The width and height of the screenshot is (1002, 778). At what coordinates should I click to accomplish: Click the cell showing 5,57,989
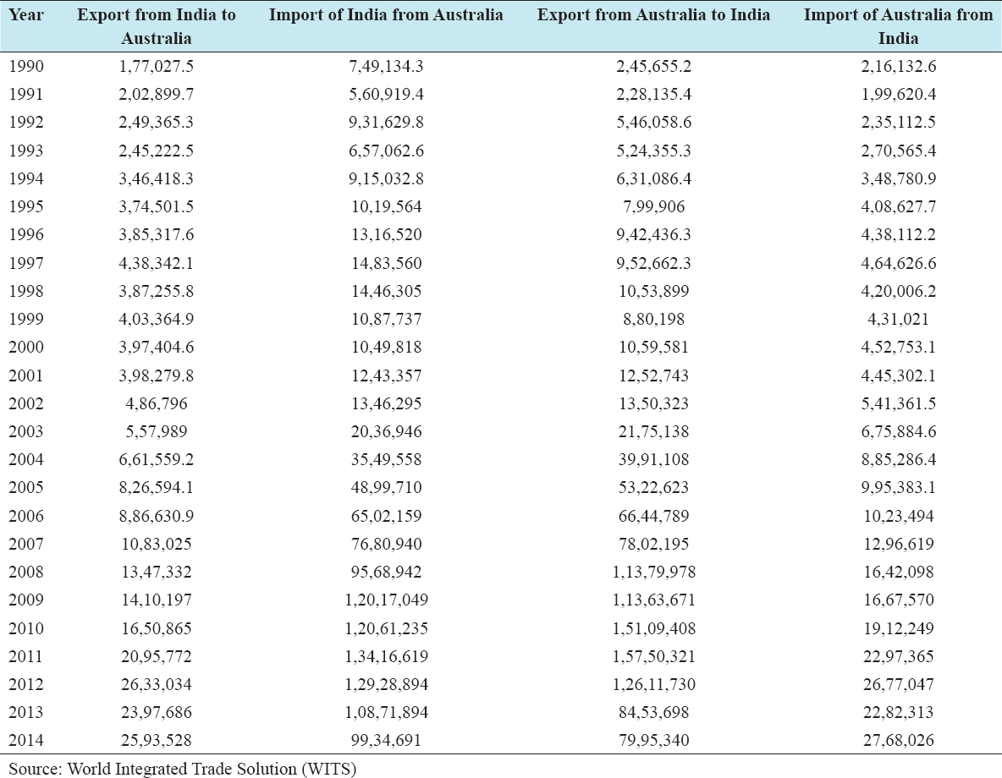(157, 431)
